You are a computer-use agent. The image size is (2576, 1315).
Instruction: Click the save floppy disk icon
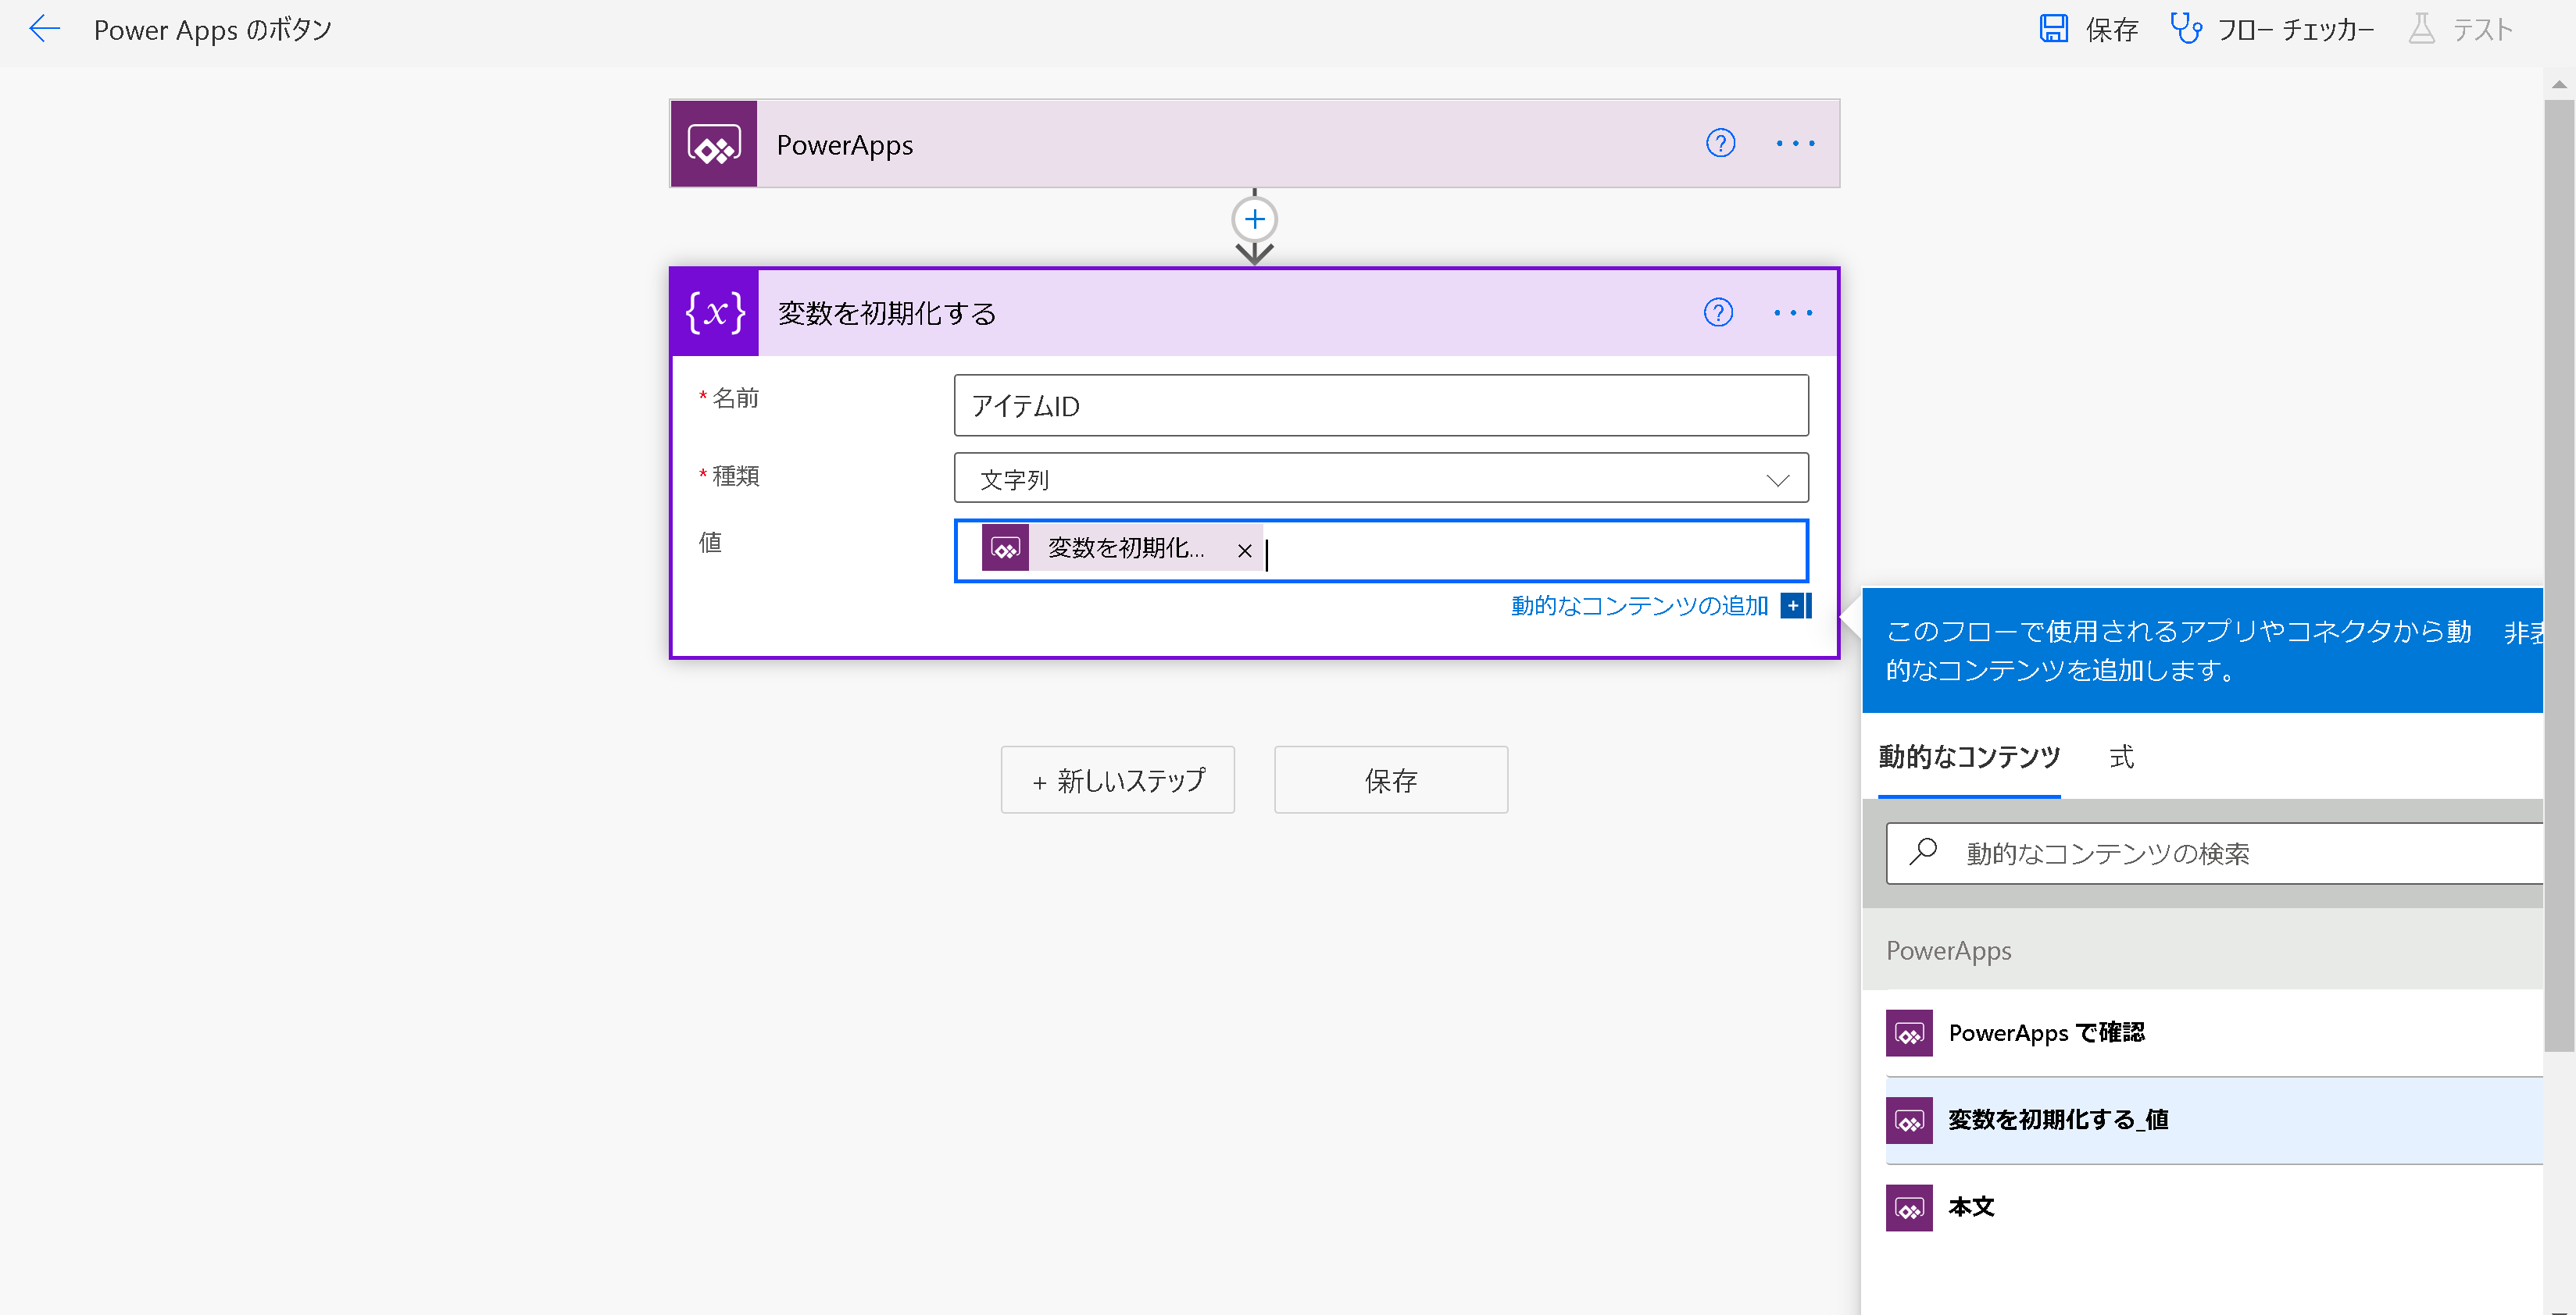(x=2053, y=29)
